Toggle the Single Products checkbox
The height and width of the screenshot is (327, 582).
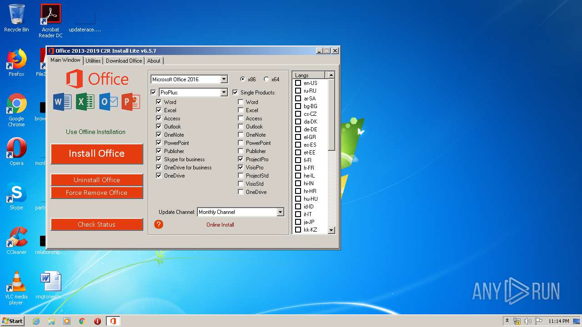tap(235, 92)
